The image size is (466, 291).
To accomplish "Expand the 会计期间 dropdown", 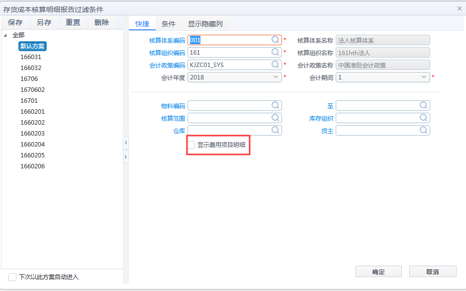I will 424,77.
